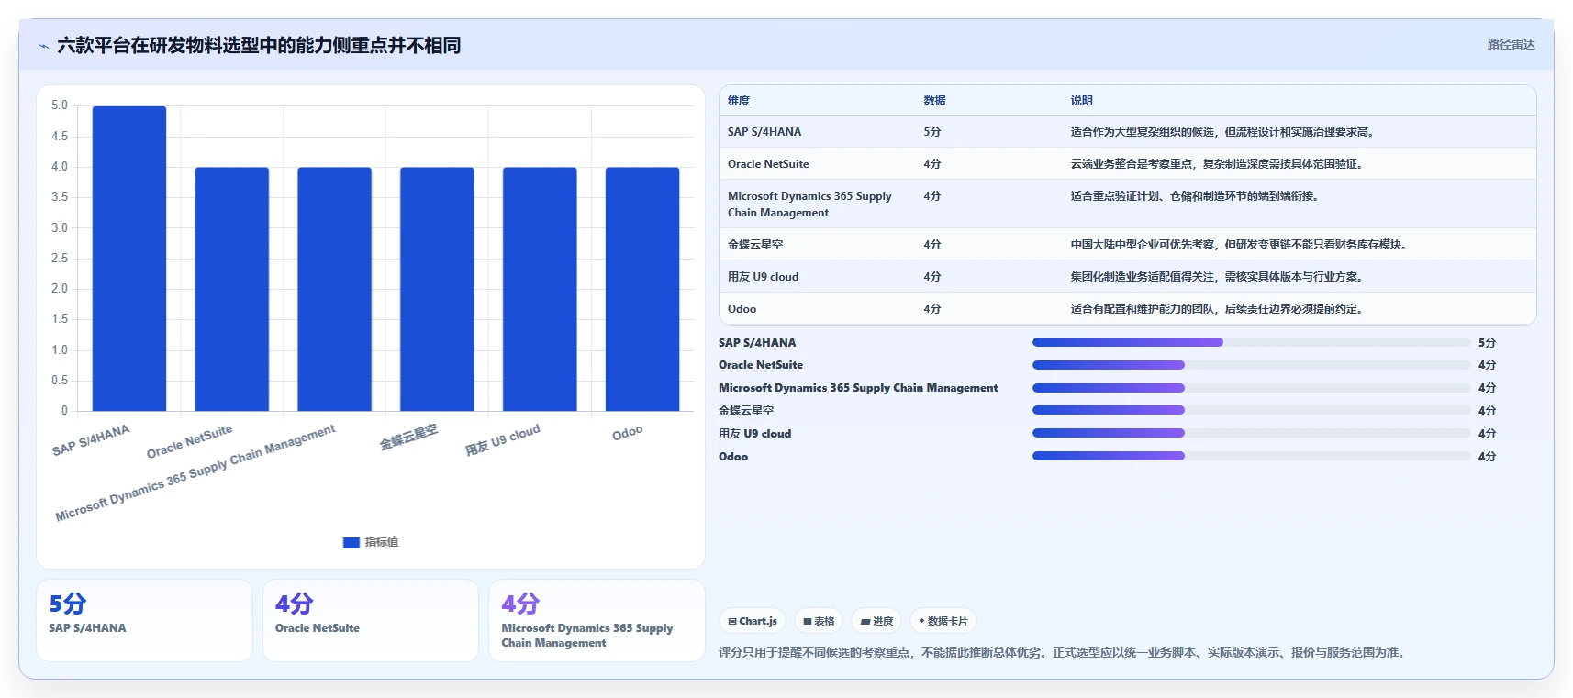The height and width of the screenshot is (698, 1573).
Task: Click the 5.0 value on the y-axis
Action: tap(60, 105)
